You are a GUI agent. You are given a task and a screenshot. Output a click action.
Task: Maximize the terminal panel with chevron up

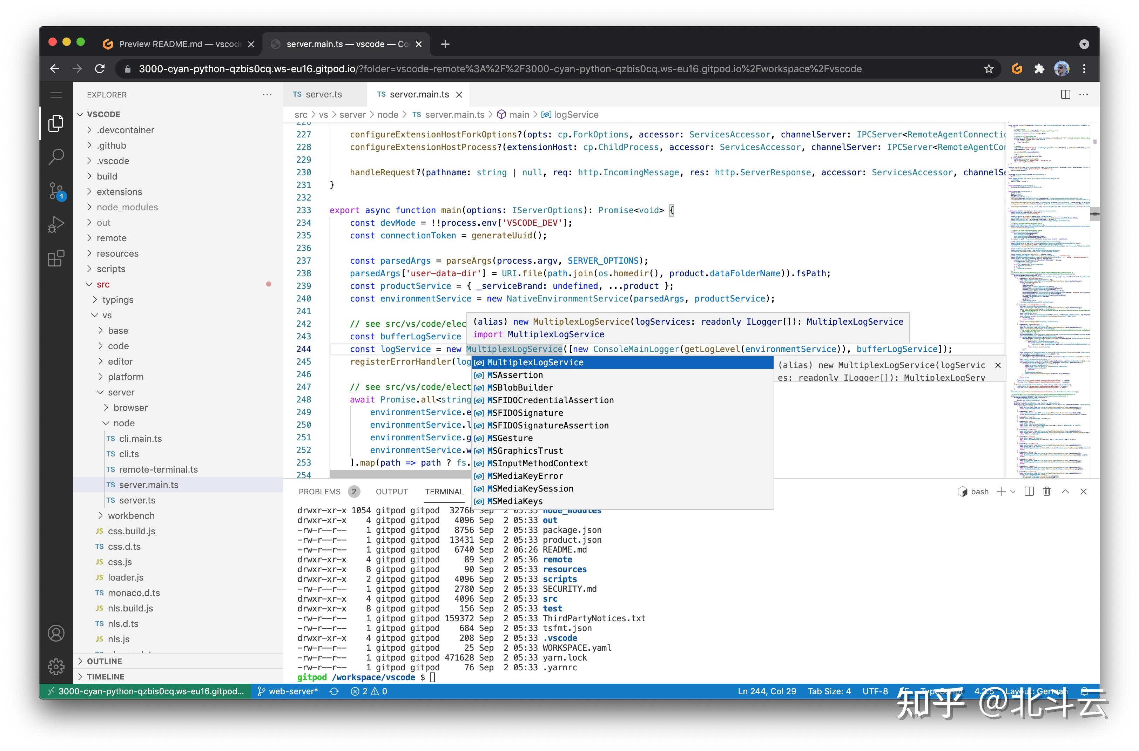(x=1065, y=492)
